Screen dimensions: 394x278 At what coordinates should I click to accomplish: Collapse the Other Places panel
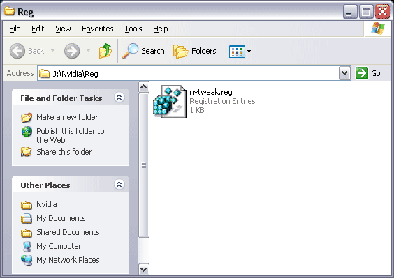[x=119, y=184]
